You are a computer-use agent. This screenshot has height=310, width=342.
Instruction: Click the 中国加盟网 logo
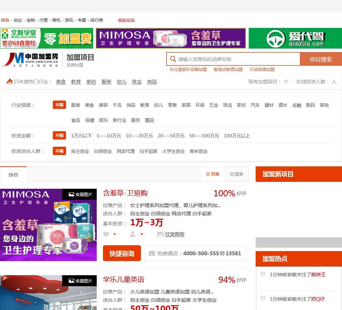[31, 60]
